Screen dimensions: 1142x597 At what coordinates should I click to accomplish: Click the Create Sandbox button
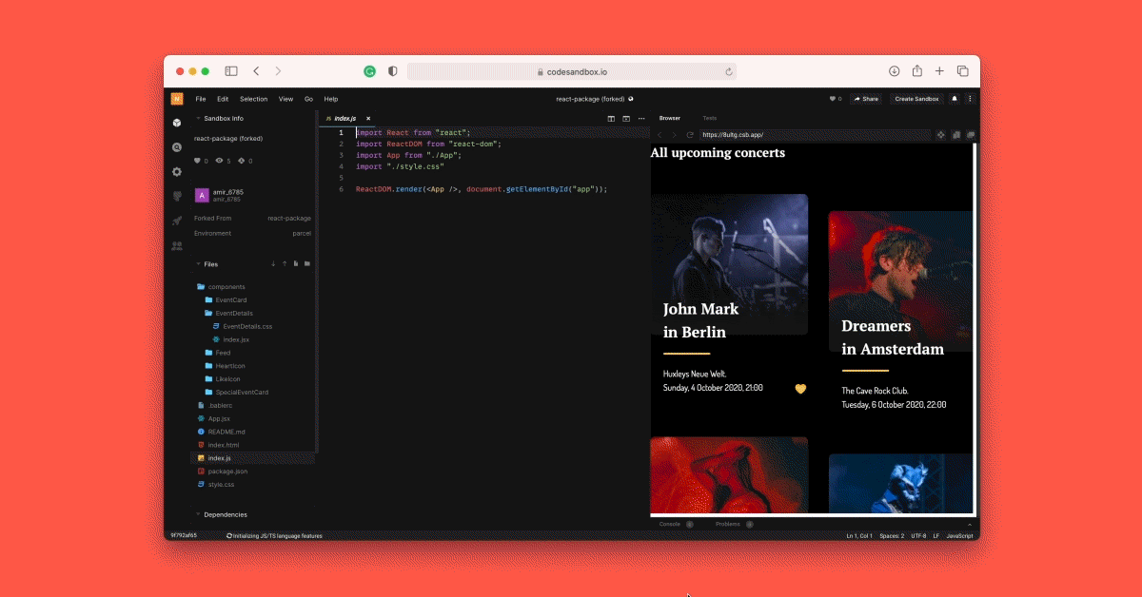tap(916, 99)
